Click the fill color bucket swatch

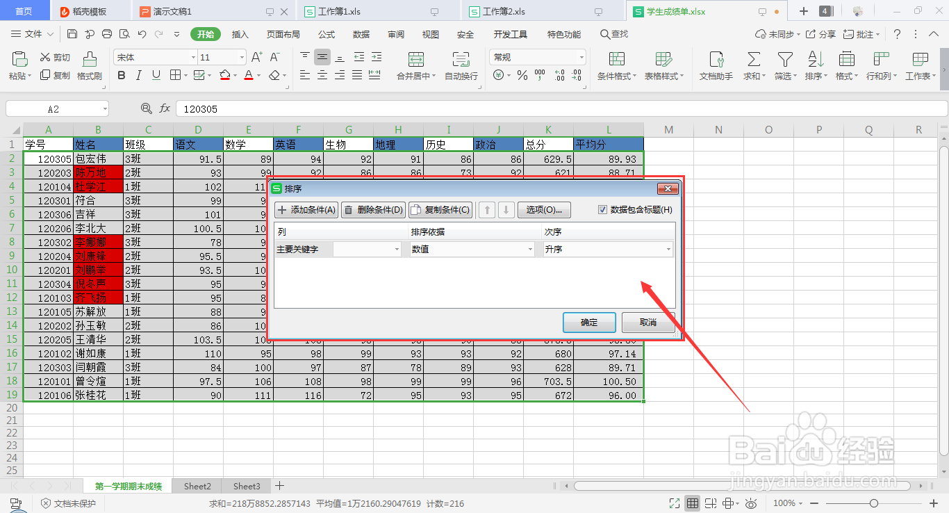224,75
